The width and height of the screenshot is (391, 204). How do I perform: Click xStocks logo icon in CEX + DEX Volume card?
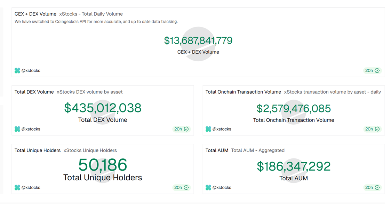(x=17, y=71)
